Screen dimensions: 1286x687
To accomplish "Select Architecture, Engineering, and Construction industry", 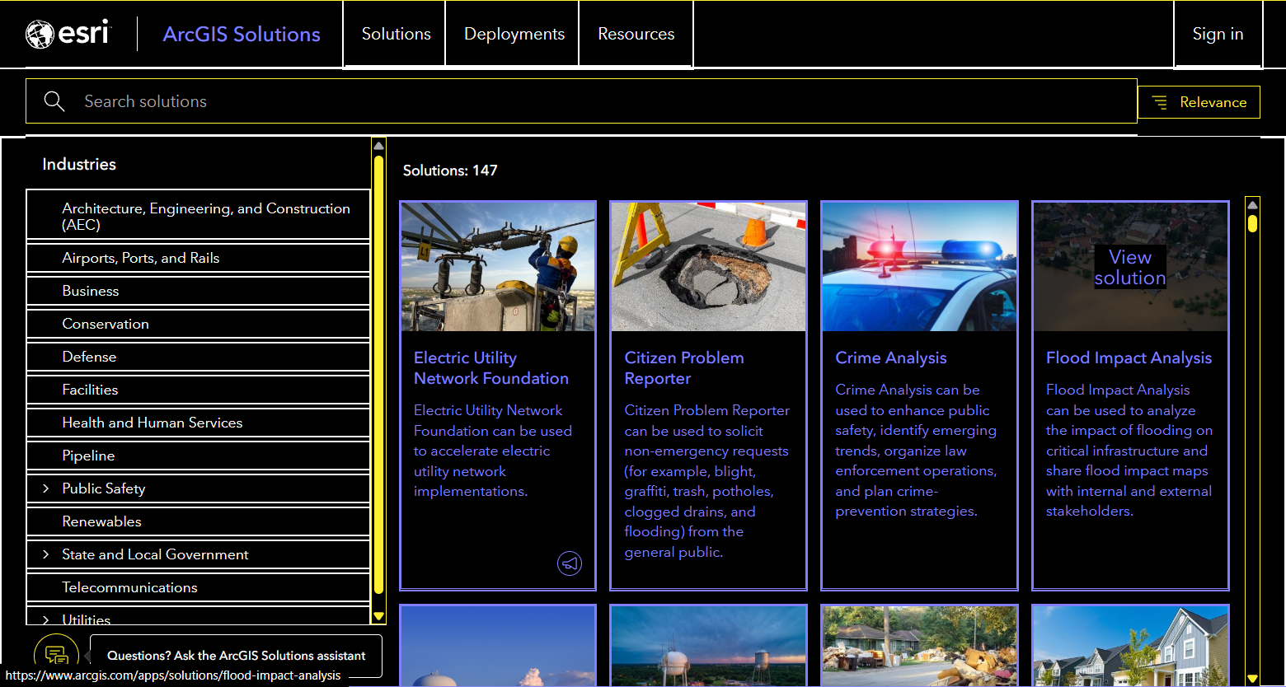I will point(198,216).
